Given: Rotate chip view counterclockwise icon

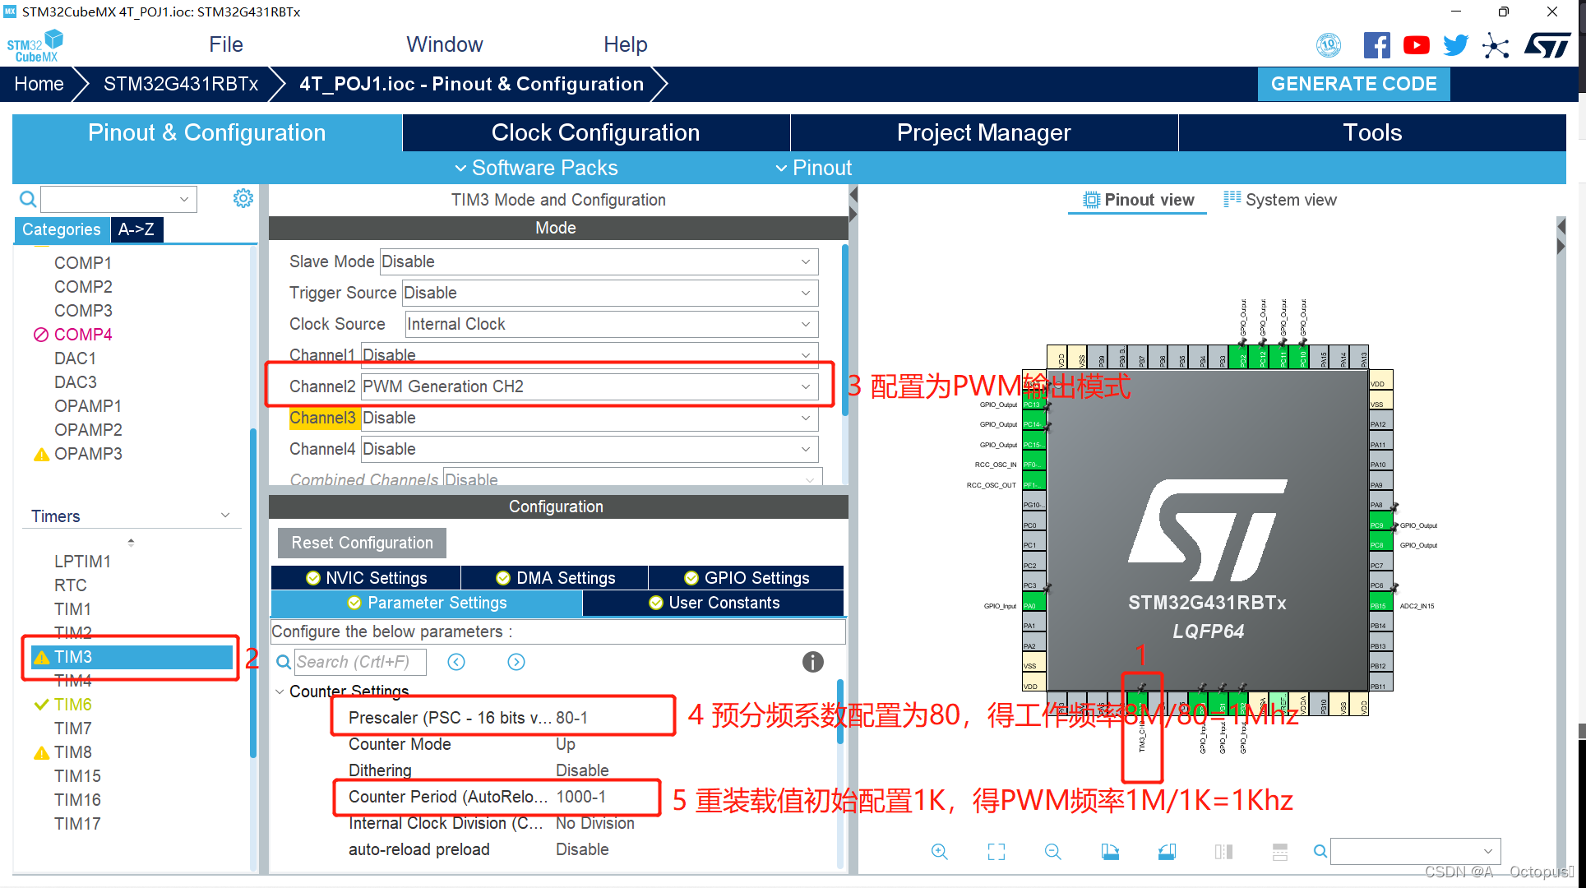Looking at the screenshot, I should 1167,852.
